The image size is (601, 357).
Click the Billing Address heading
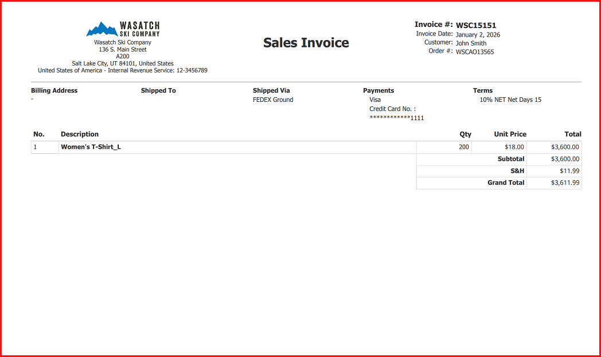(54, 90)
